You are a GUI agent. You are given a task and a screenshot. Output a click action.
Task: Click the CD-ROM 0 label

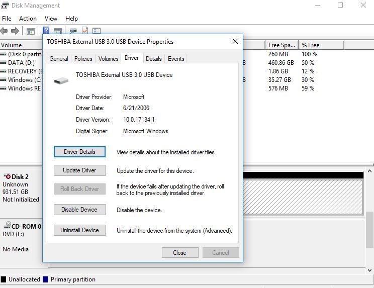coord(26,227)
